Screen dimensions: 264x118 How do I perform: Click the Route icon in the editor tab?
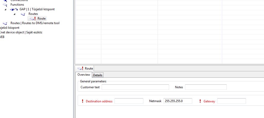coord(81,68)
